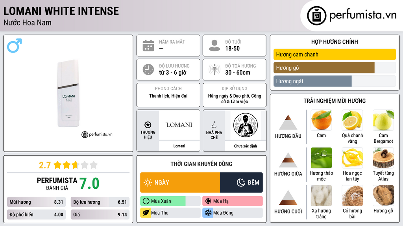Click the Mùa Đông season bar
The height and width of the screenshot is (226, 403).
click(233, 213)
